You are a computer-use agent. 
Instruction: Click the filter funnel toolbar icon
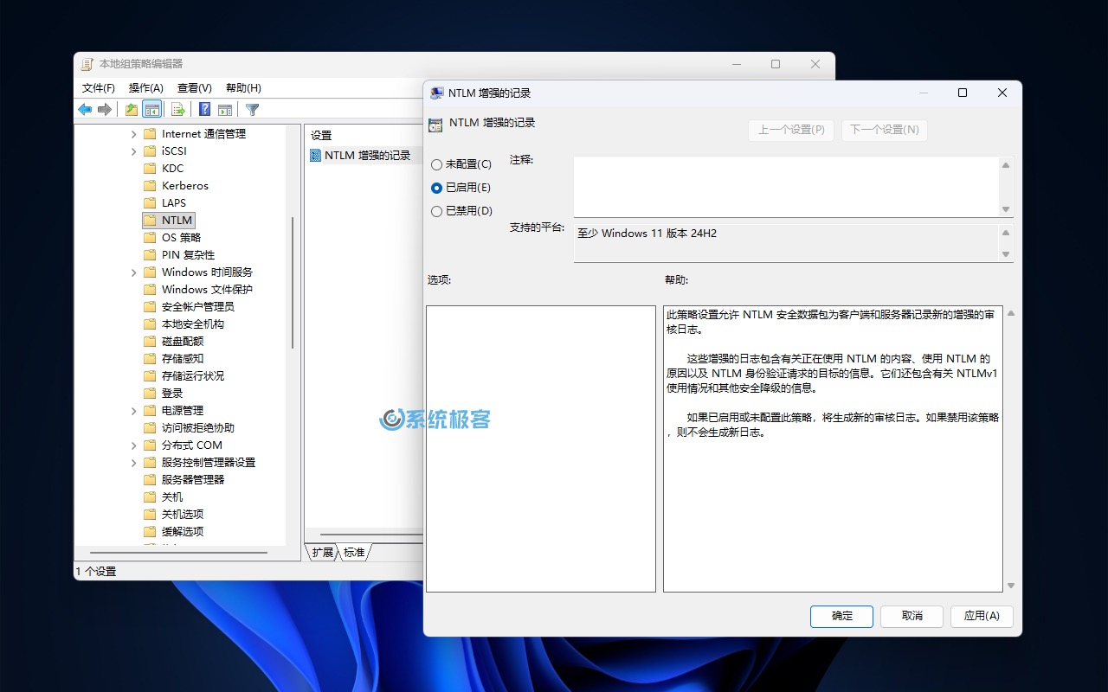[x=252, y=109]
